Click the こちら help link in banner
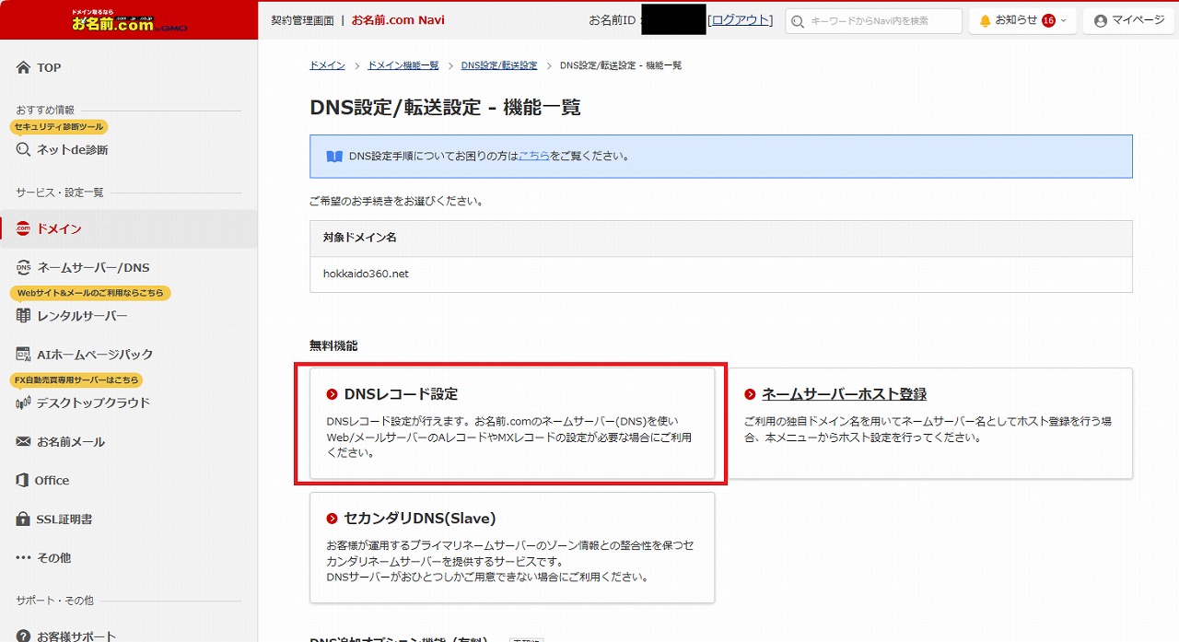 click(533, 156)
